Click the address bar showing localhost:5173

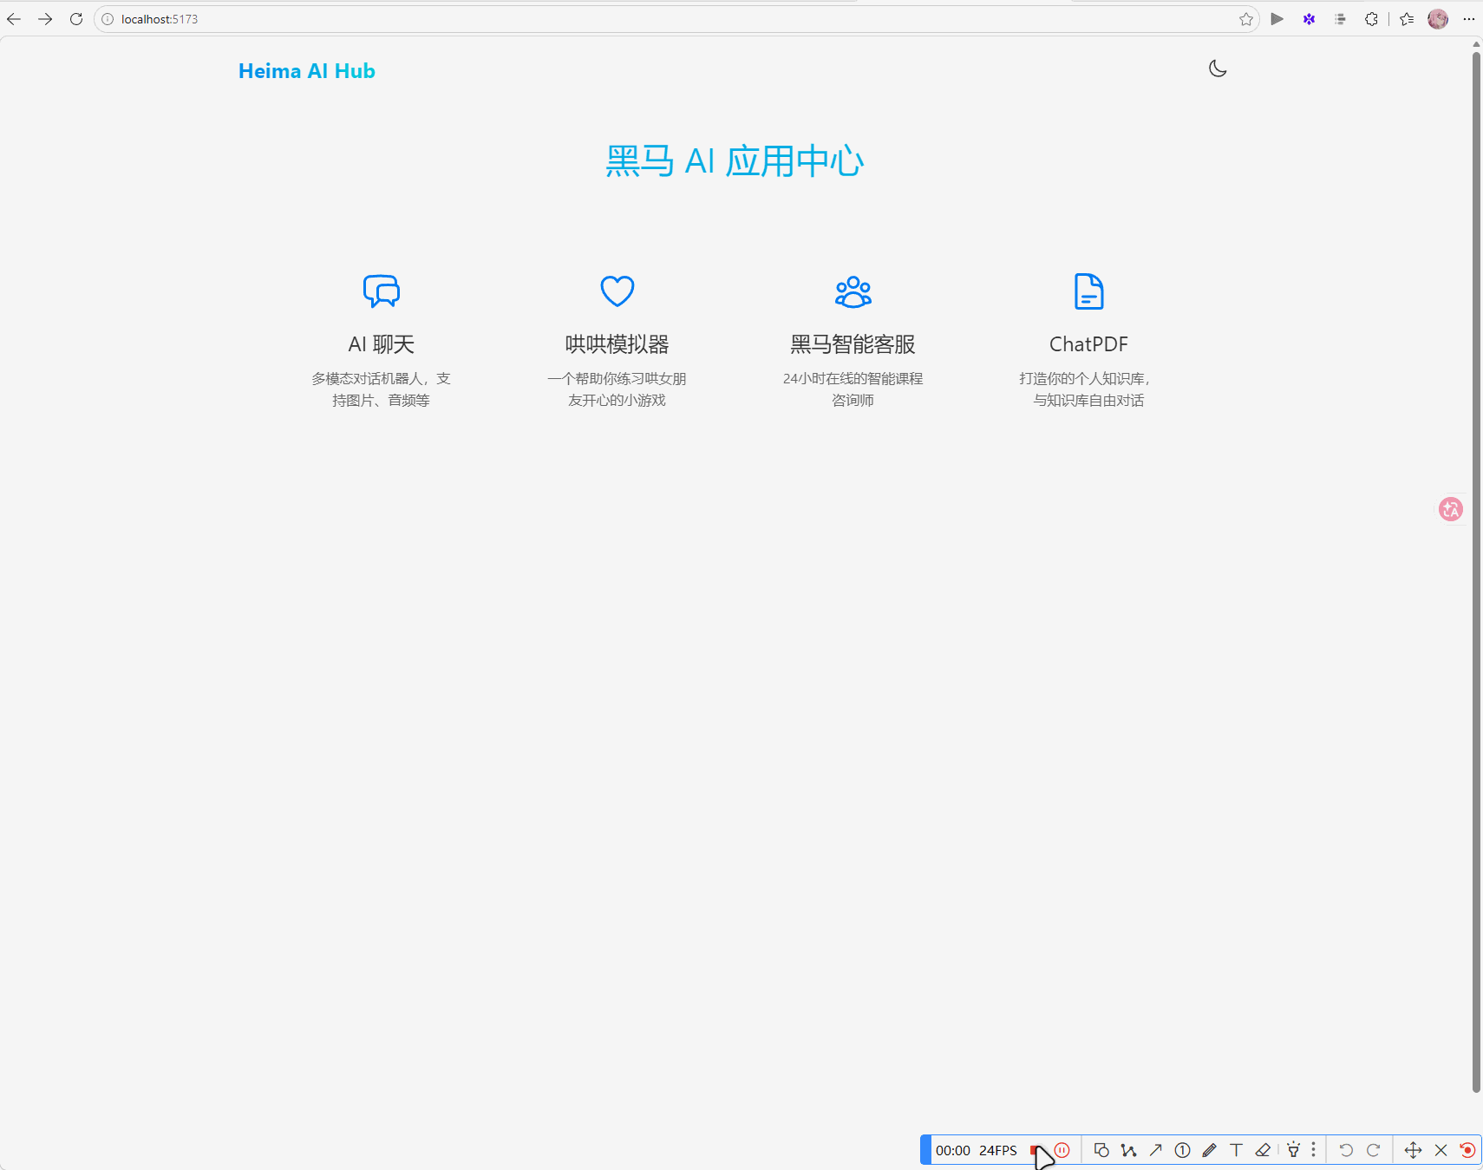607,19
